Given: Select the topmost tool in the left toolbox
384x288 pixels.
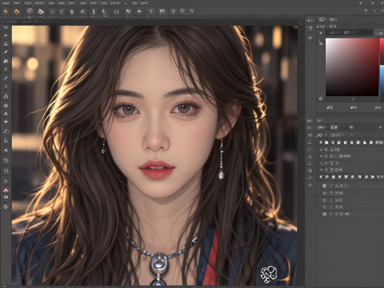Looking at the screenshot, I should [6, 27].
